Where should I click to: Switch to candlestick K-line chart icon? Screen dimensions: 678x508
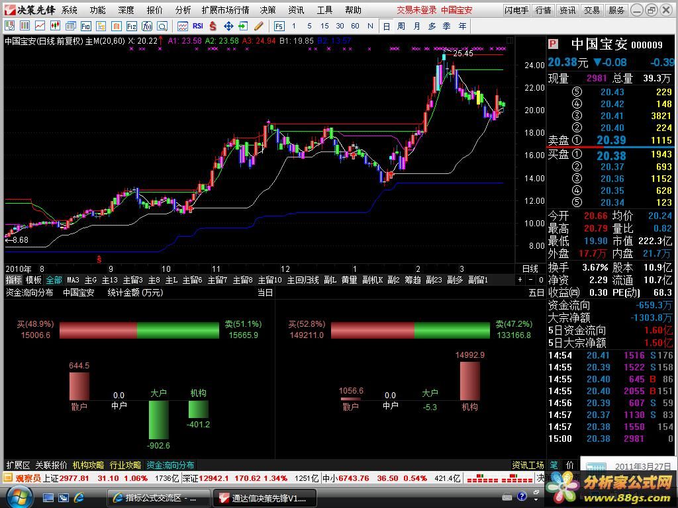[x=55, y=26]
